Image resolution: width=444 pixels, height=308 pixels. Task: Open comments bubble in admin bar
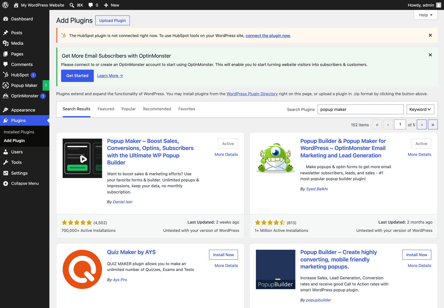[x=90, y=5]
